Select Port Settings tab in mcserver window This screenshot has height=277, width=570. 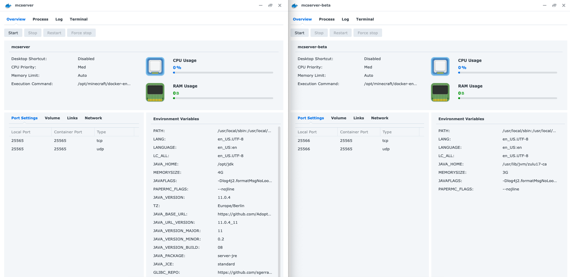(x=24, y=118)
